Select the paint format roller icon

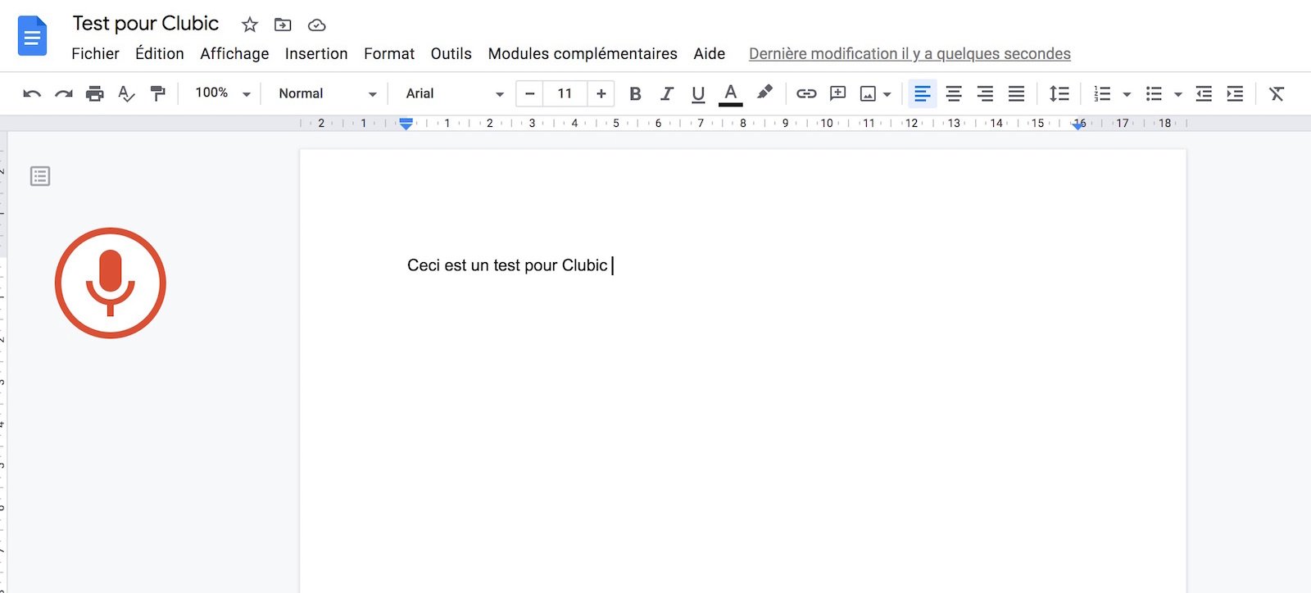(158, 93)
